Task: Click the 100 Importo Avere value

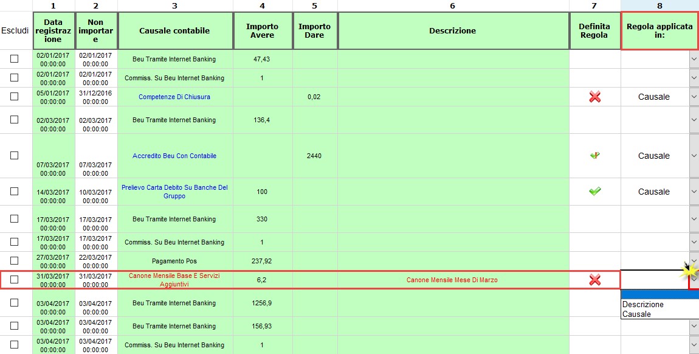Action: [x=262, y=192]
